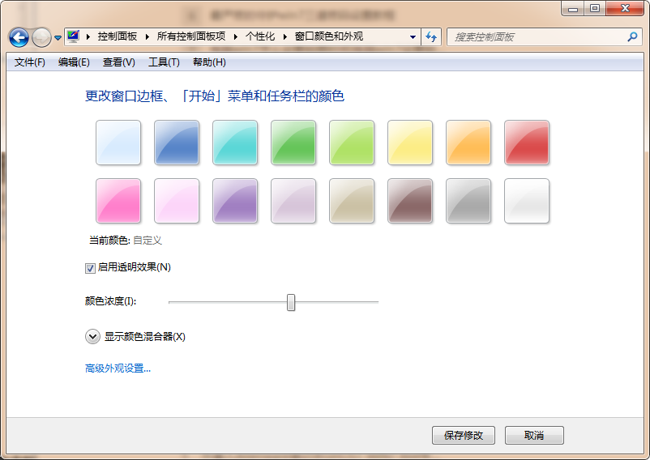Toggle the 启用透明效果 checkbox
This screenshot has width=650, height=460.
coord(90,268)
